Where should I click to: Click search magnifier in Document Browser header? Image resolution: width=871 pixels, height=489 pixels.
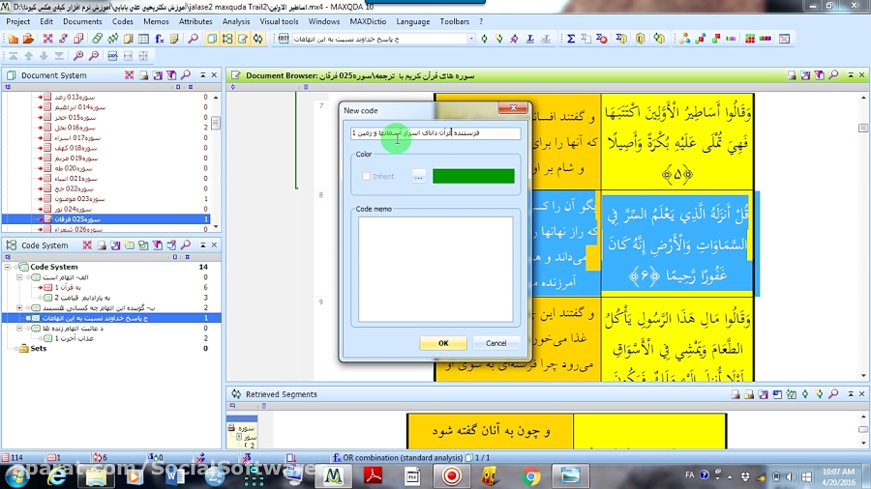(834, 75)
